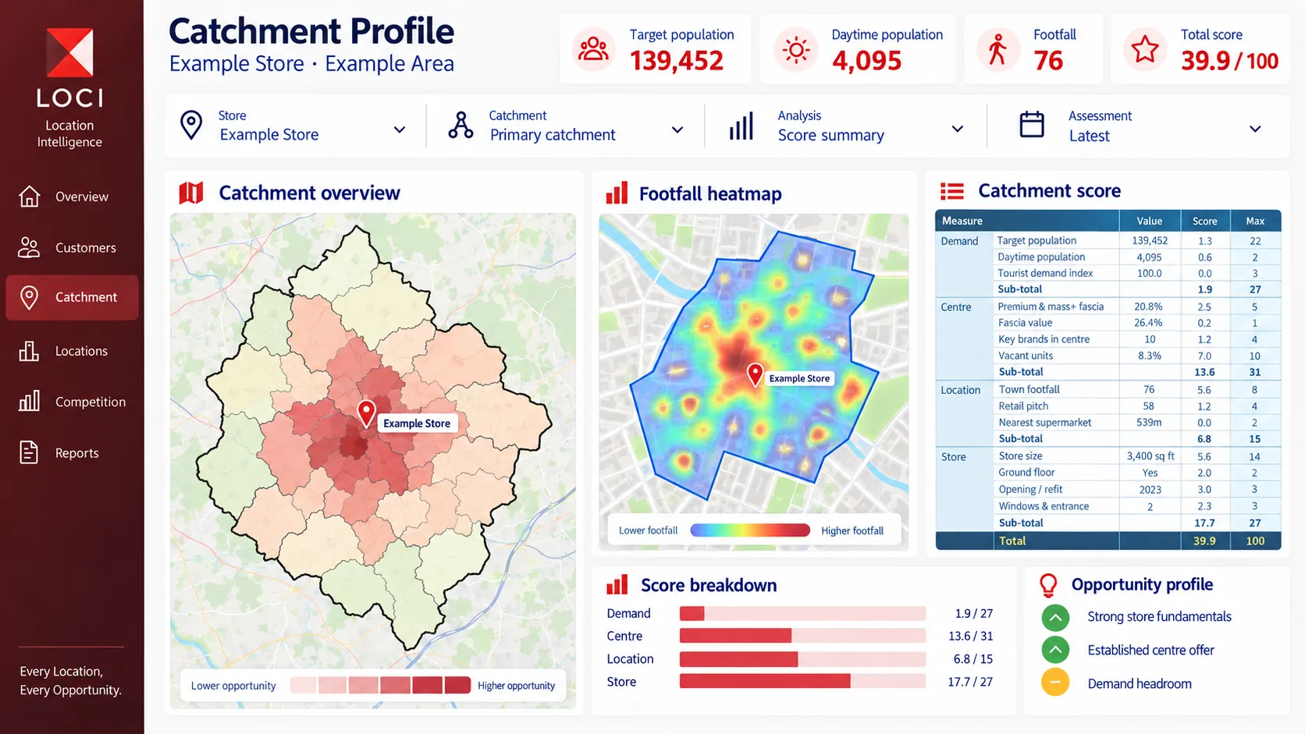Click the Assessment calendar icon
The height and width of the screenshot is (734, 1305).
click(x=1032, y=125)
